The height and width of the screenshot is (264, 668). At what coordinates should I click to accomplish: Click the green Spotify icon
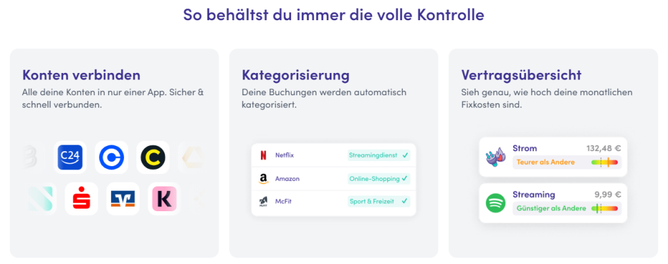pyautogui.click(x=496, y=203)
